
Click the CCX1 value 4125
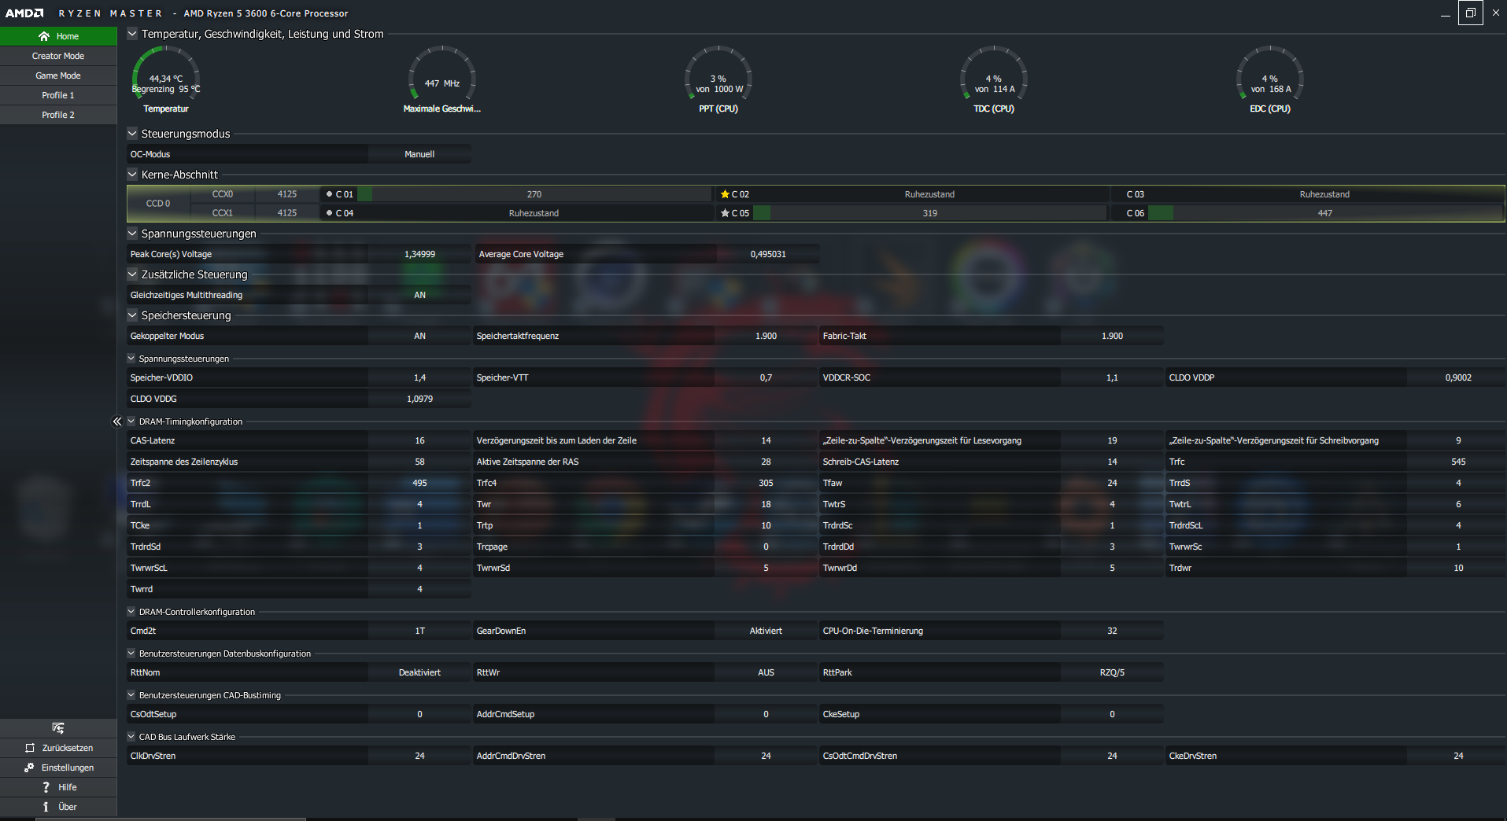[x=287, y=213]
